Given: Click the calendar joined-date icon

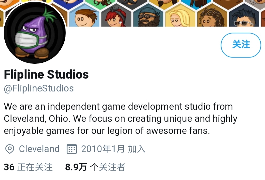Looking at the screenshot, I should [72, 149].
